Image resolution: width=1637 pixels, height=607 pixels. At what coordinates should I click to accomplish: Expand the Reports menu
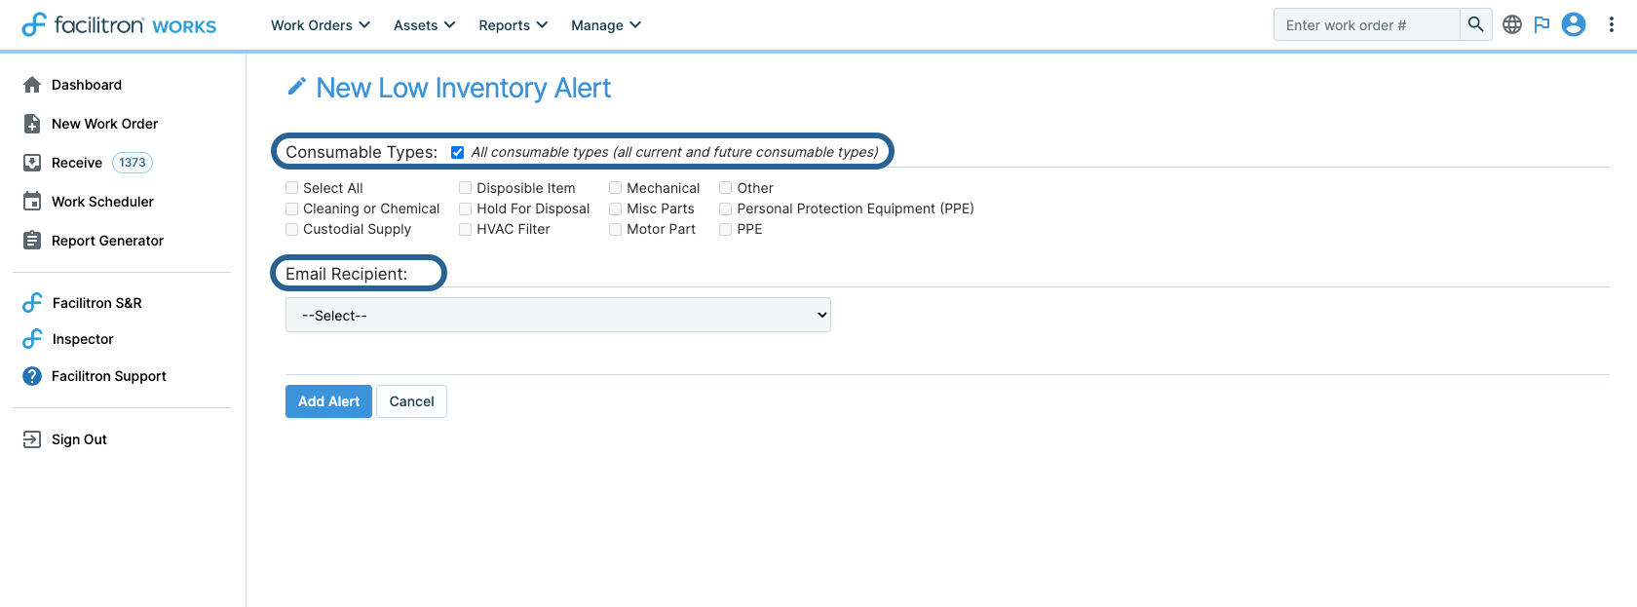click(x=514, y=25)
